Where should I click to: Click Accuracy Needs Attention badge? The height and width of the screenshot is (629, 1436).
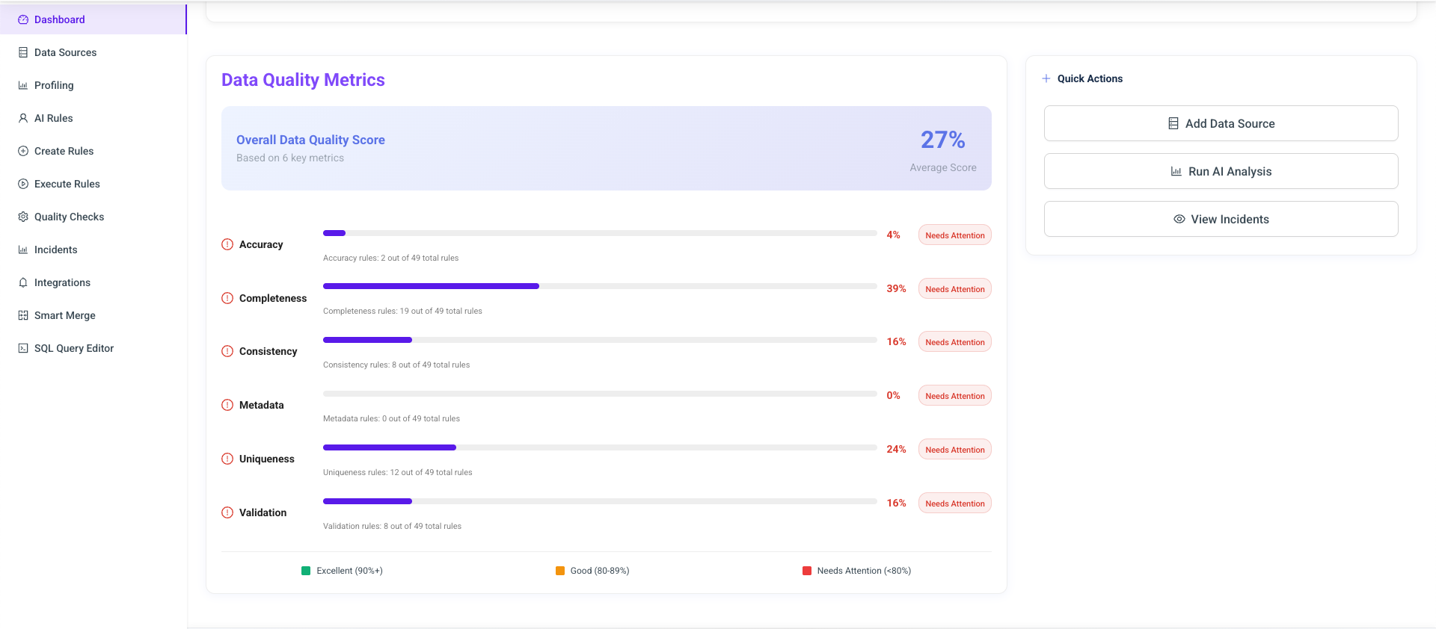[x=954, y=235]
